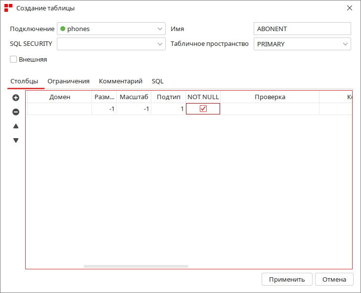Toggle the Внешняя checkbox
The width and height of the screenshot is (361, 293).
pyautogui.click(x=13, y=59)
